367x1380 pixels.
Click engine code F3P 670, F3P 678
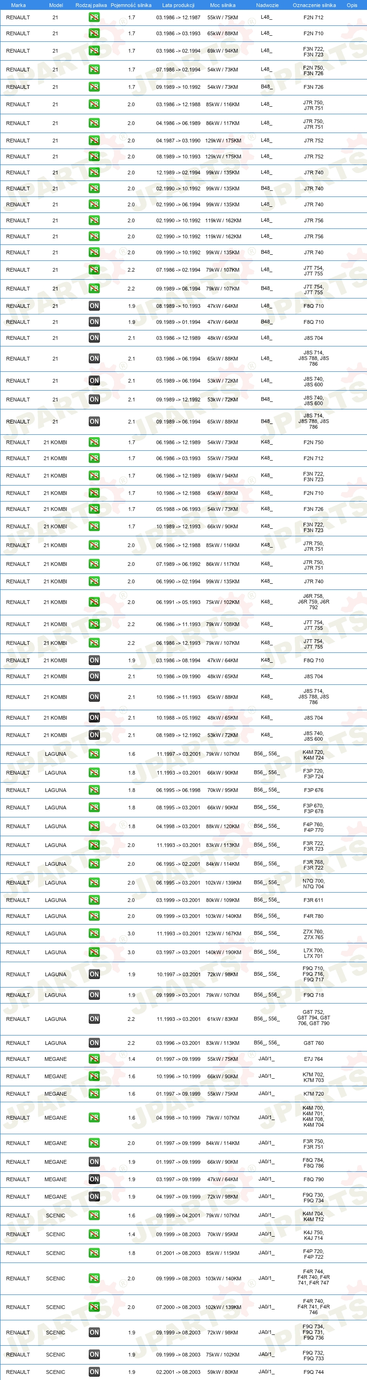[x=313, y=808]
